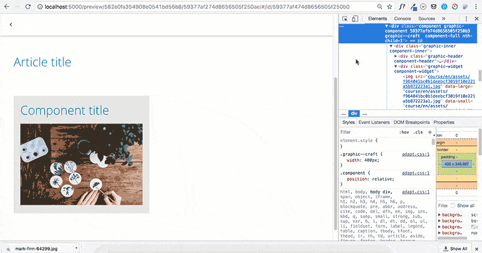Click the computed styles Filter field

click(x=443, y=205)
